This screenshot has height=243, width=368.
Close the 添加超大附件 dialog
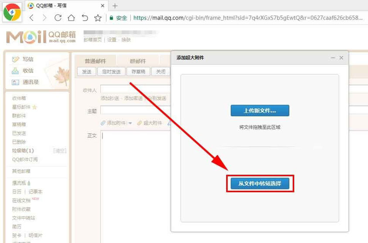click(x=341, y=57)
